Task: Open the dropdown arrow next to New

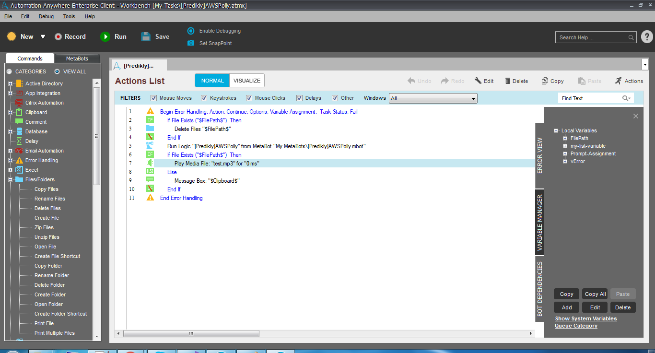Action: coord(43,37)
